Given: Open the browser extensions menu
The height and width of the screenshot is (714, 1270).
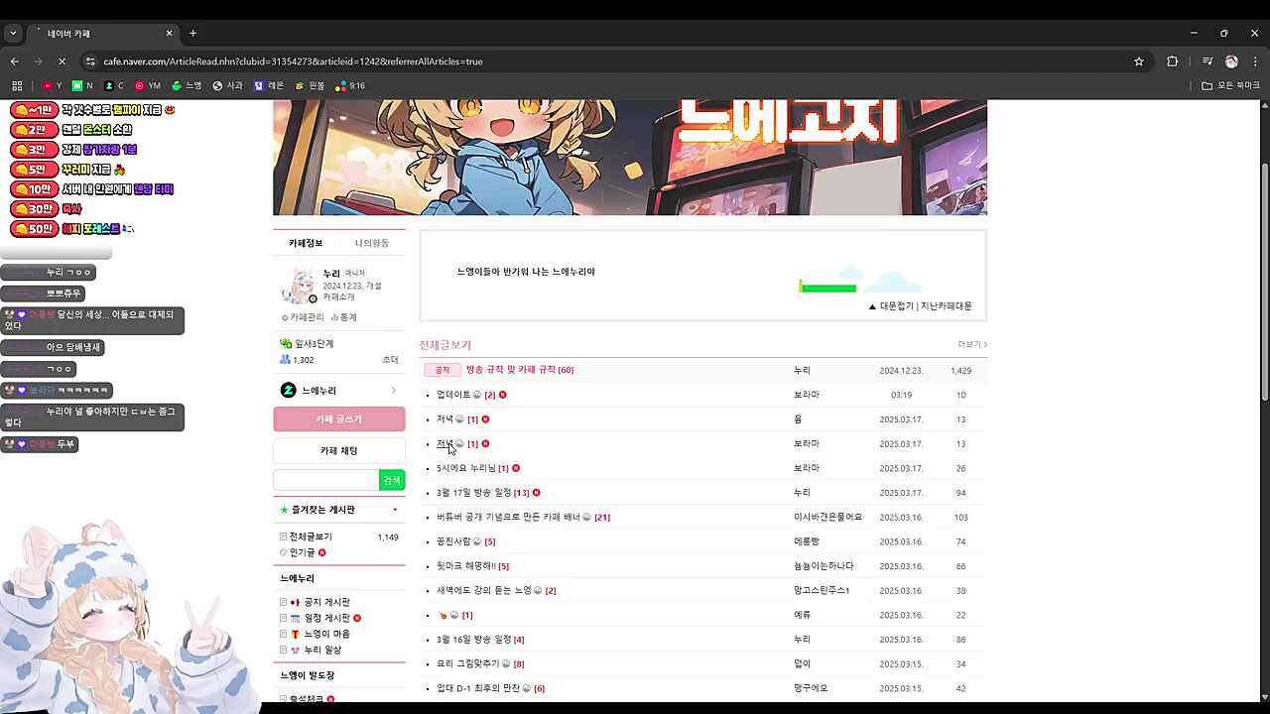Looking at the screenshot, I should coord(1172,61).
